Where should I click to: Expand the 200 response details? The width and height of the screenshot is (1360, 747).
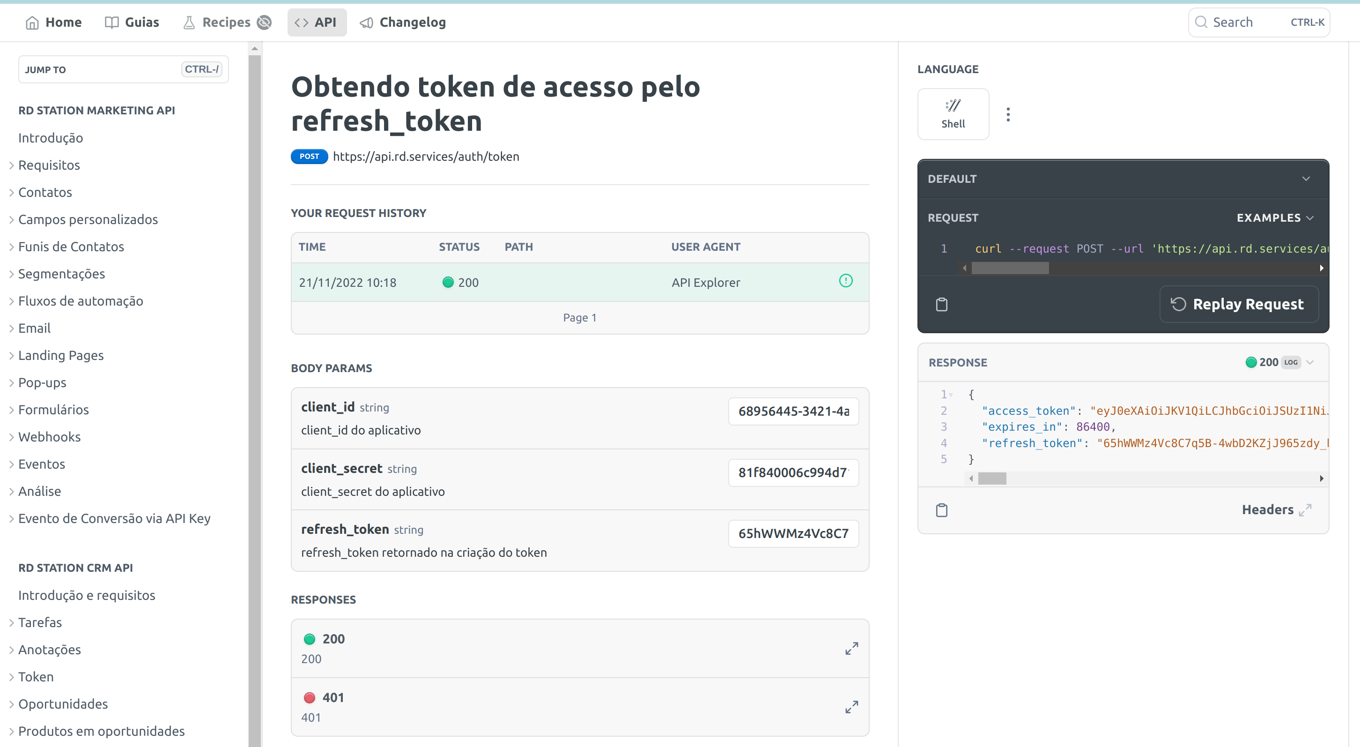coord(851,648)
